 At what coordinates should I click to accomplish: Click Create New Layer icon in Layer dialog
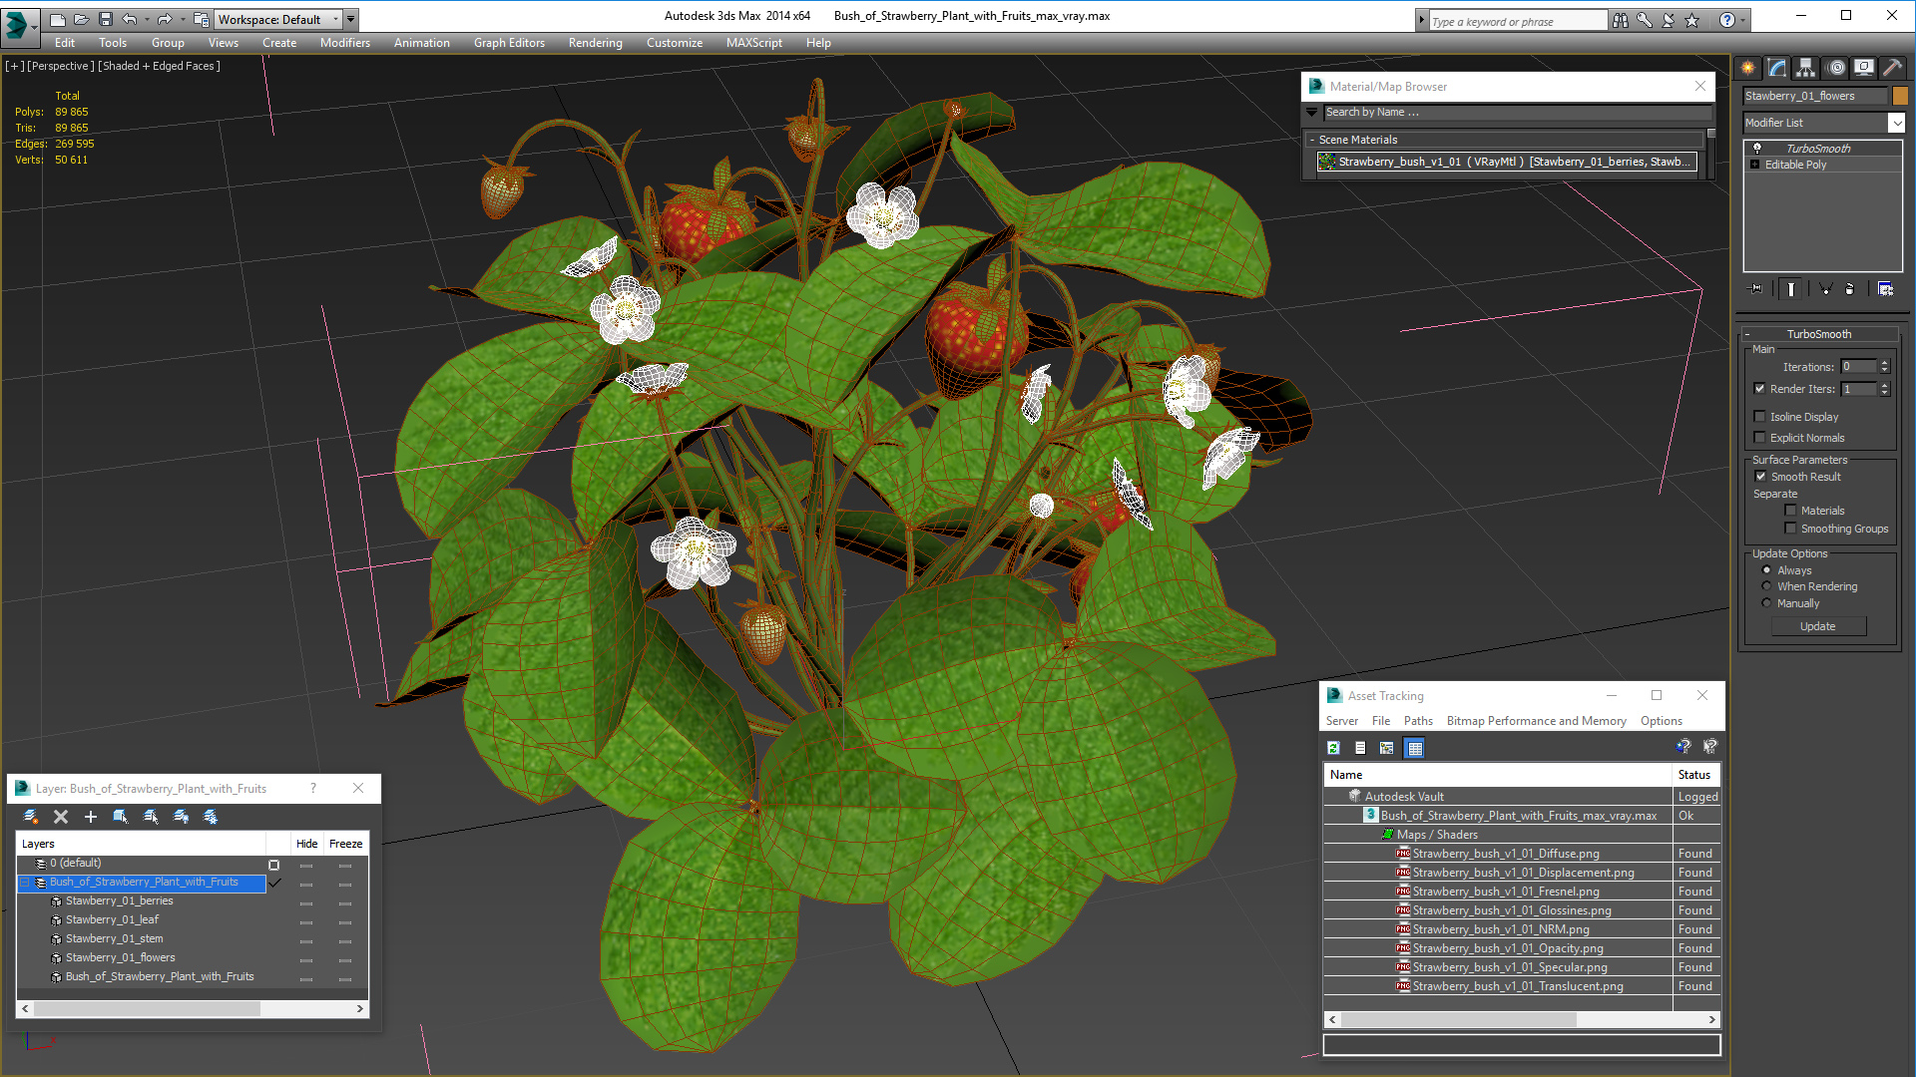click(x=31, y=817)
